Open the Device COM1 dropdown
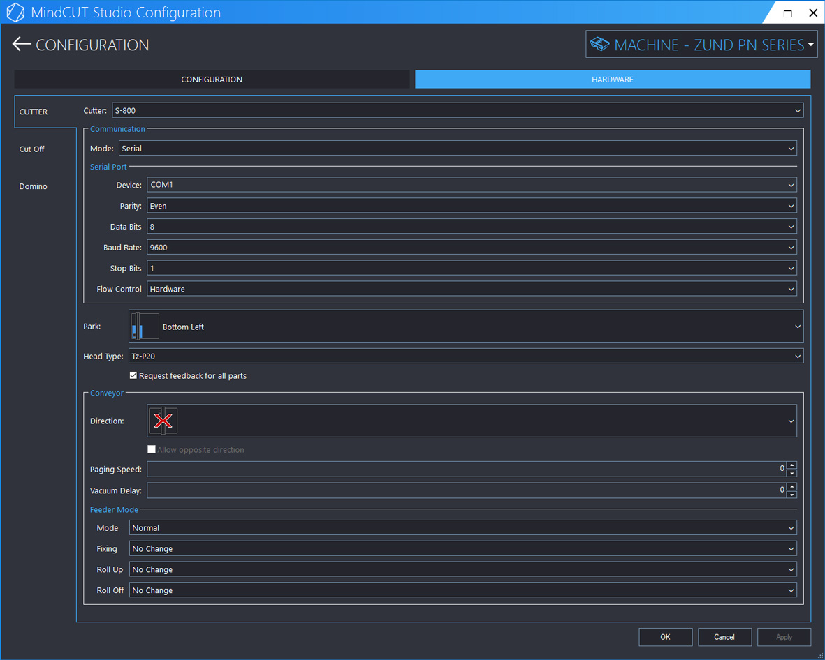Viewport: 825px width, 660px height. 472,184
